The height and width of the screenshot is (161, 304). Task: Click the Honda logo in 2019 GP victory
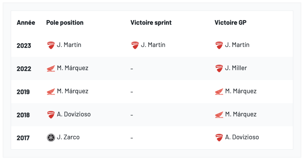coord(219,92)
